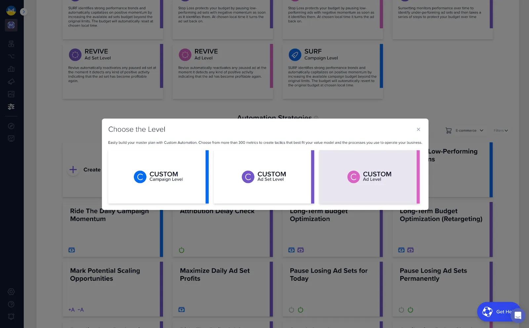Click grey power icon on Pause Losing Ad Sets Permanently
This screenshot has width=529, height=328.
click(x=401, y=310)
